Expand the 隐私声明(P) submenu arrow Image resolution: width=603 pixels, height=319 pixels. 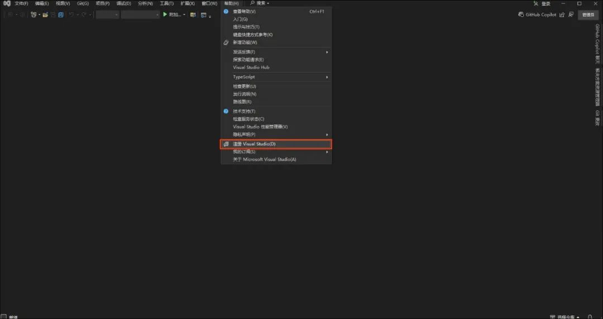click(x=327, y=134)
